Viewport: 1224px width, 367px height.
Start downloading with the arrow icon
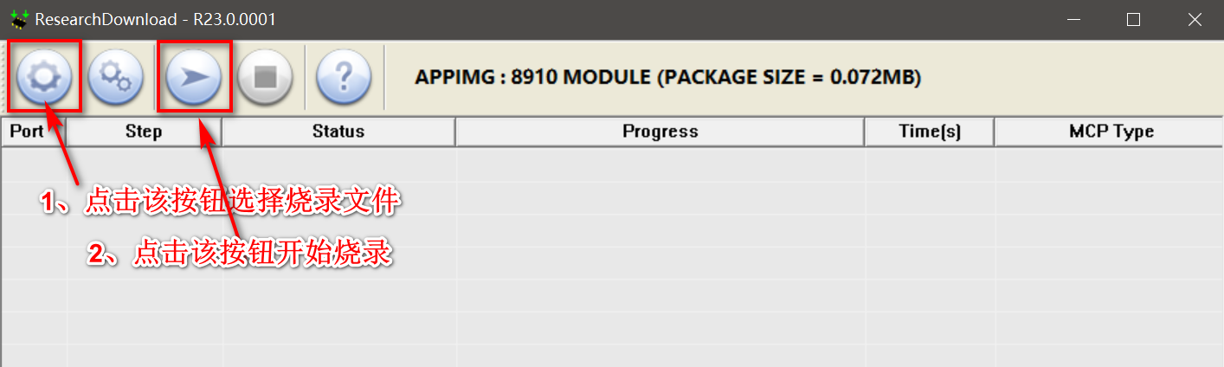pyautogui.click(x=194, y=77)
